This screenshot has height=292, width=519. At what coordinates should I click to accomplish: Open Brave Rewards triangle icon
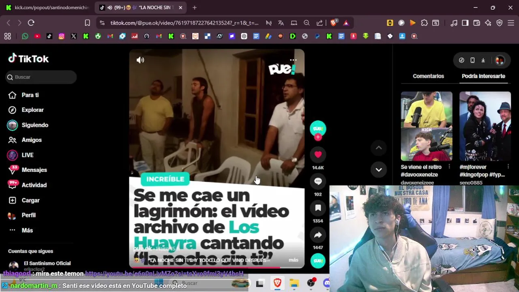point(346,23)
